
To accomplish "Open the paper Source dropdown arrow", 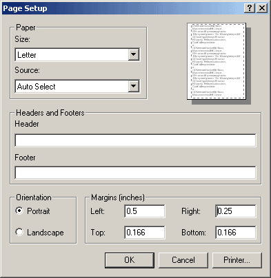I will [134, 86].
